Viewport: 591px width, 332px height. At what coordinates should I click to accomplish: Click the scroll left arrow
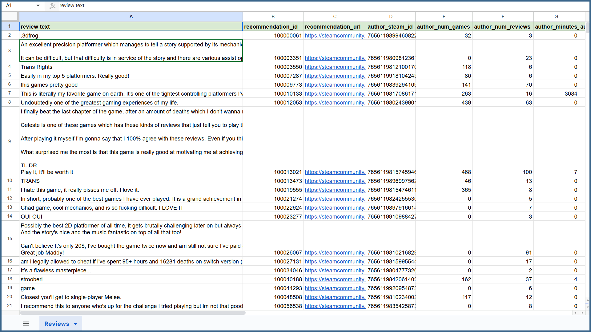tap(575, 313)
